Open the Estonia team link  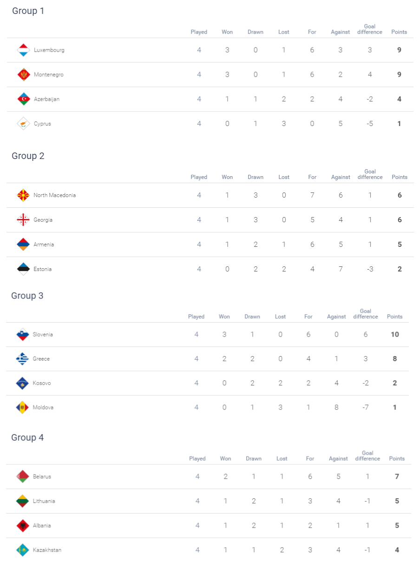43,269
